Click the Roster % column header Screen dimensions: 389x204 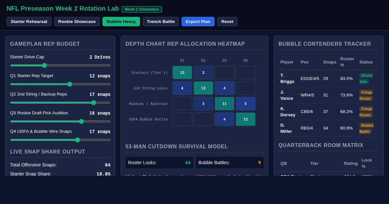347,62
